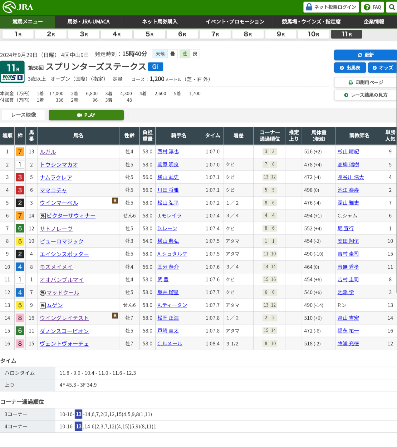
Task: Open the 競馬メニュー menu
Action: 27,22
